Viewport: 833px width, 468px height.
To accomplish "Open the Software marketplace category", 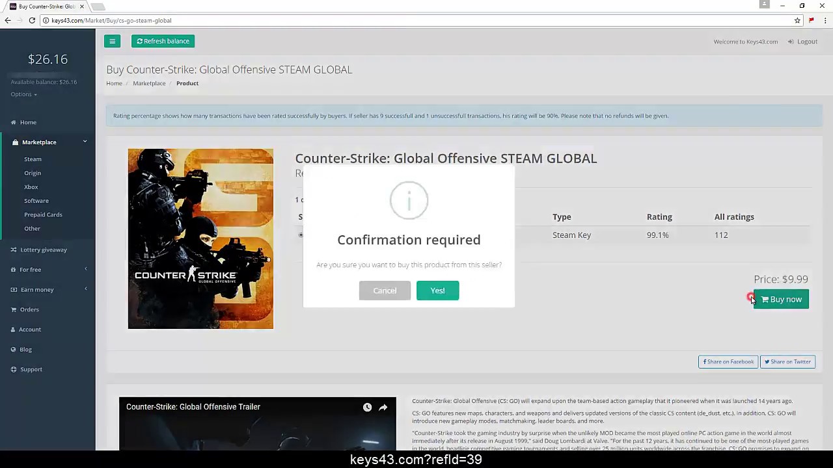I will click(x=36, y=201).
